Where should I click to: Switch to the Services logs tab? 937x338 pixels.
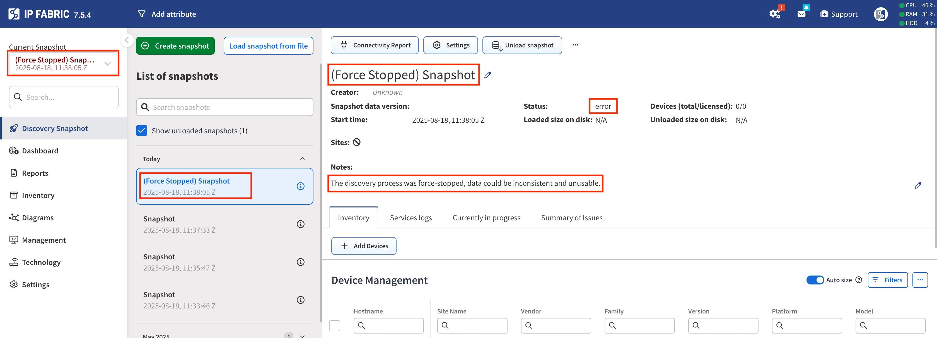click(411, 218)
